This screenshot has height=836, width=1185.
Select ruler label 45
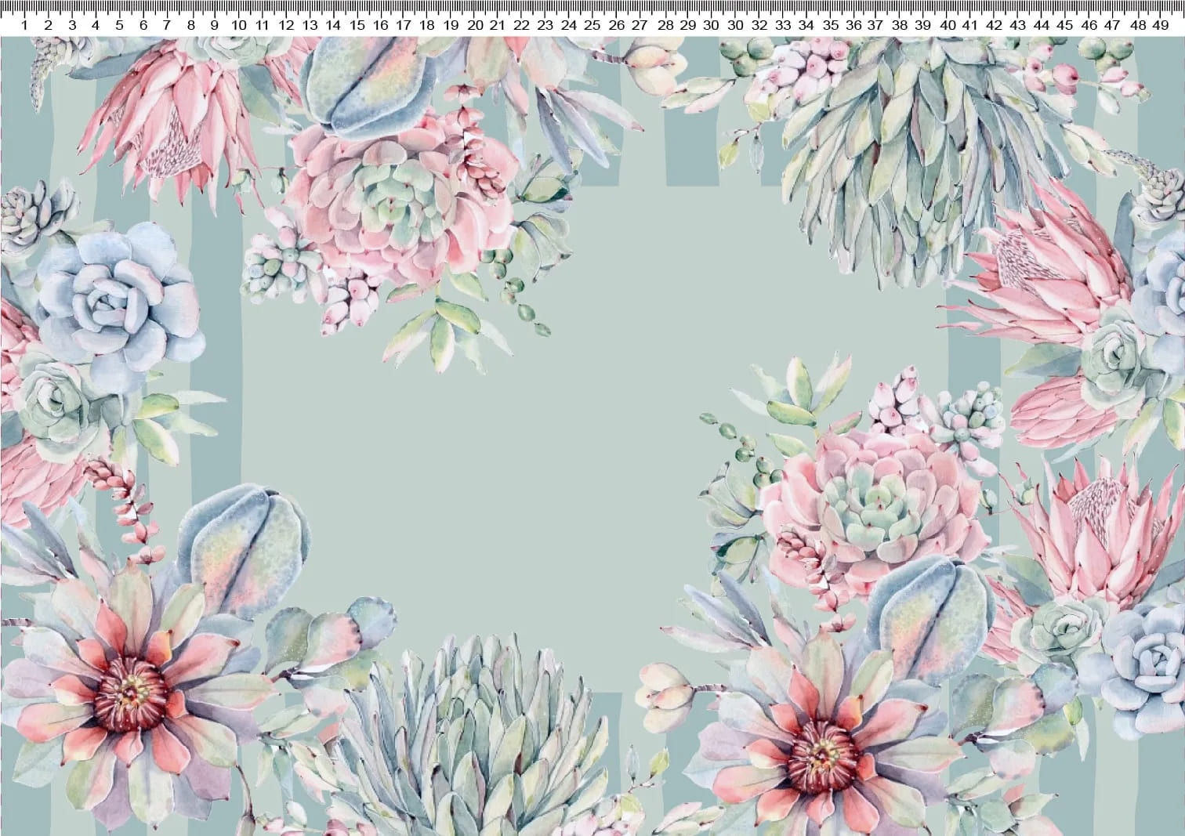(1065, 25)
